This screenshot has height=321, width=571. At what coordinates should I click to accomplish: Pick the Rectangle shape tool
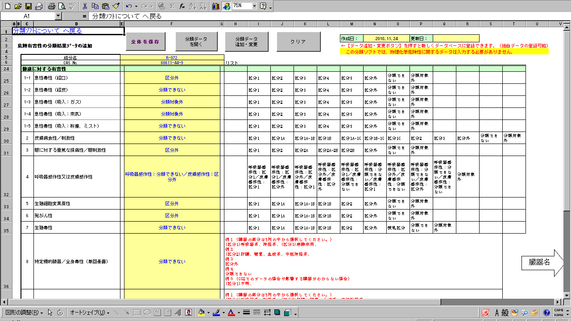pyautogui.click(x=137, y=313)
